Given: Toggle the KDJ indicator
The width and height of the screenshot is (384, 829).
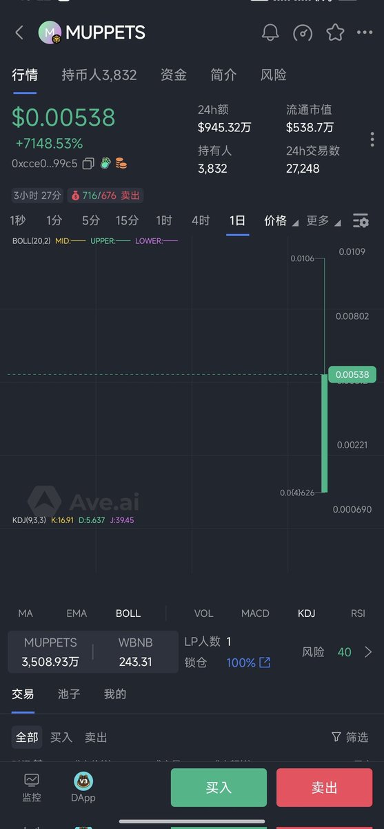Looking at the screenshot, I should coord(306,613).
